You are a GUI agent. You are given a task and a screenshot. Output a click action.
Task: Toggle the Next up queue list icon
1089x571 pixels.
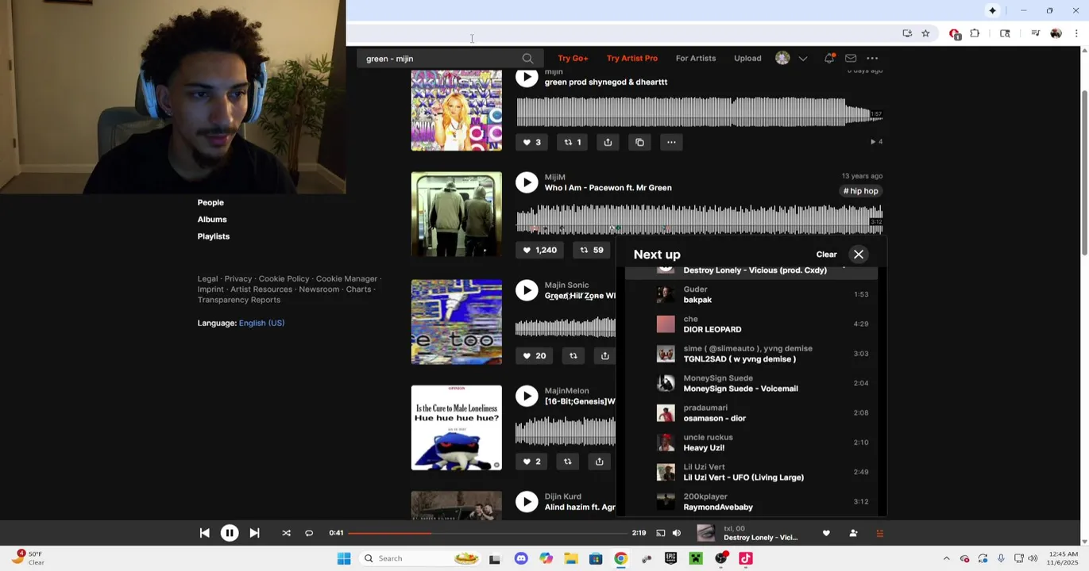point(879,533)
